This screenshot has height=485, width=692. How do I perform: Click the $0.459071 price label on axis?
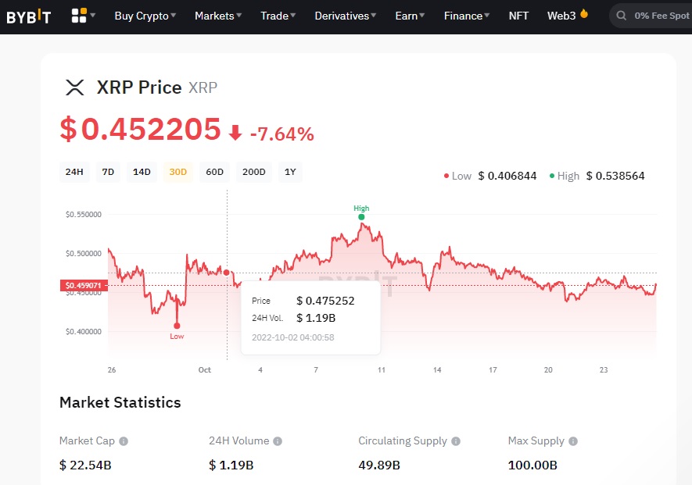click(84, 286)
